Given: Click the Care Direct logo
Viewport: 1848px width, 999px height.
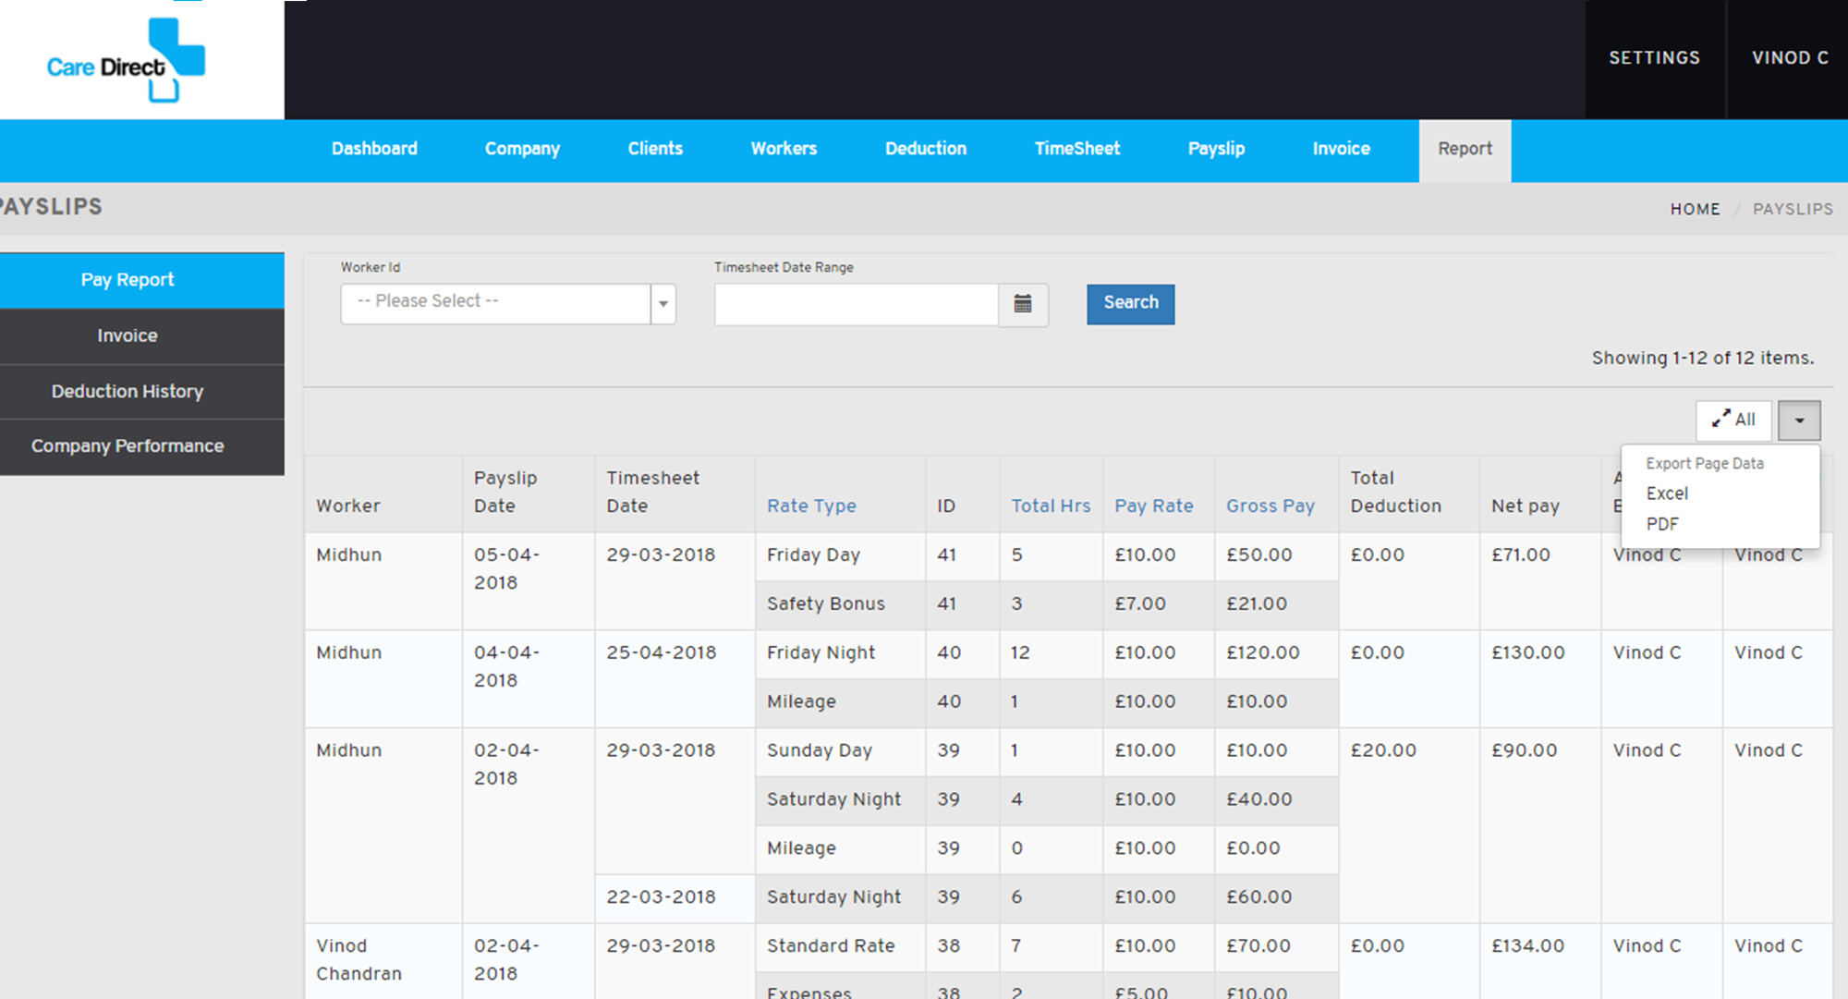Looking at the screenshot, I should click(x=126, y=60).
